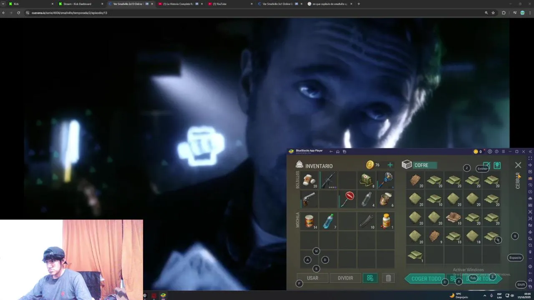The height and width of the screenshot is (300, 534).
Task: Select the spiked mace weapon
Action: (386, 180)
